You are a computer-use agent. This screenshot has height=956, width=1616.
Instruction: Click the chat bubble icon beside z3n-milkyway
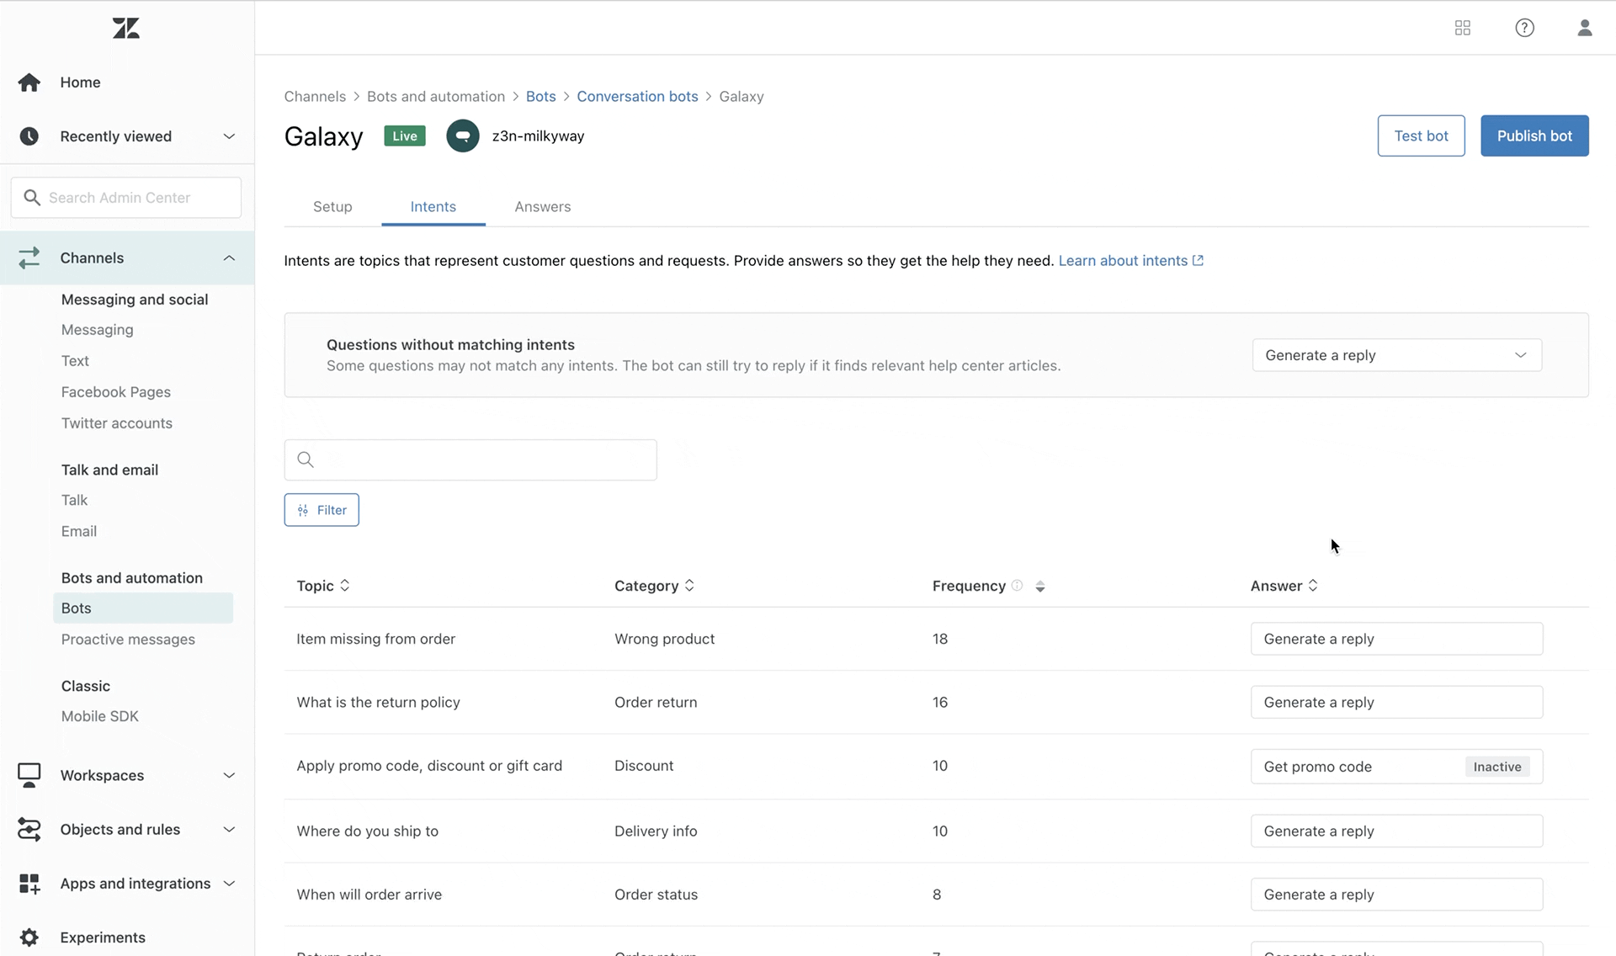click(x=463, y=135)
